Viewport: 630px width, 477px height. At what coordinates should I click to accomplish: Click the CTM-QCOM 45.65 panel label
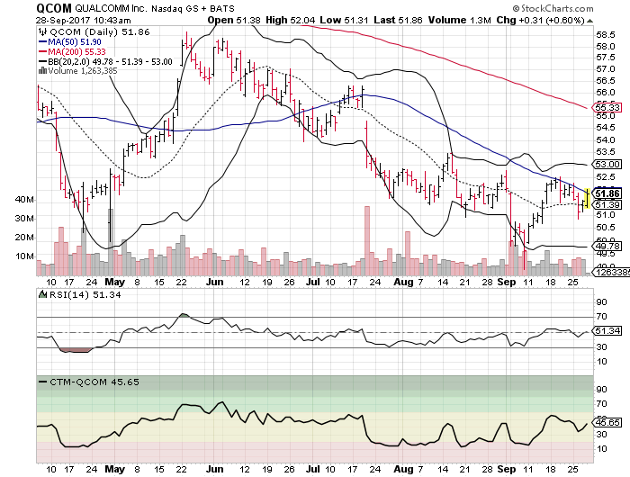[x=94, y=382]
